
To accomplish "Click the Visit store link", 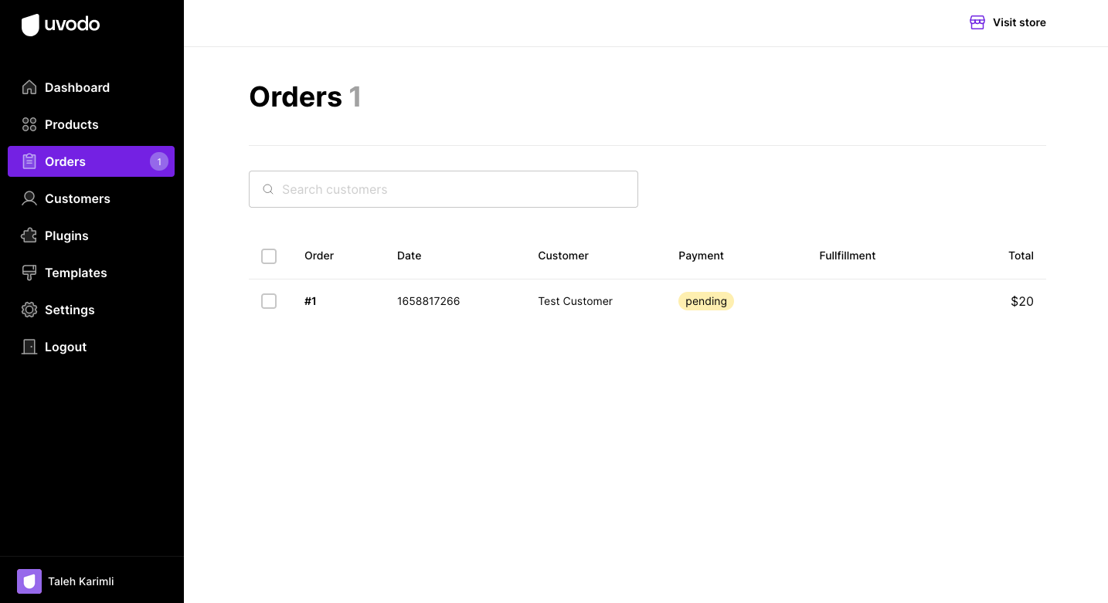I will coord(1008,22).
